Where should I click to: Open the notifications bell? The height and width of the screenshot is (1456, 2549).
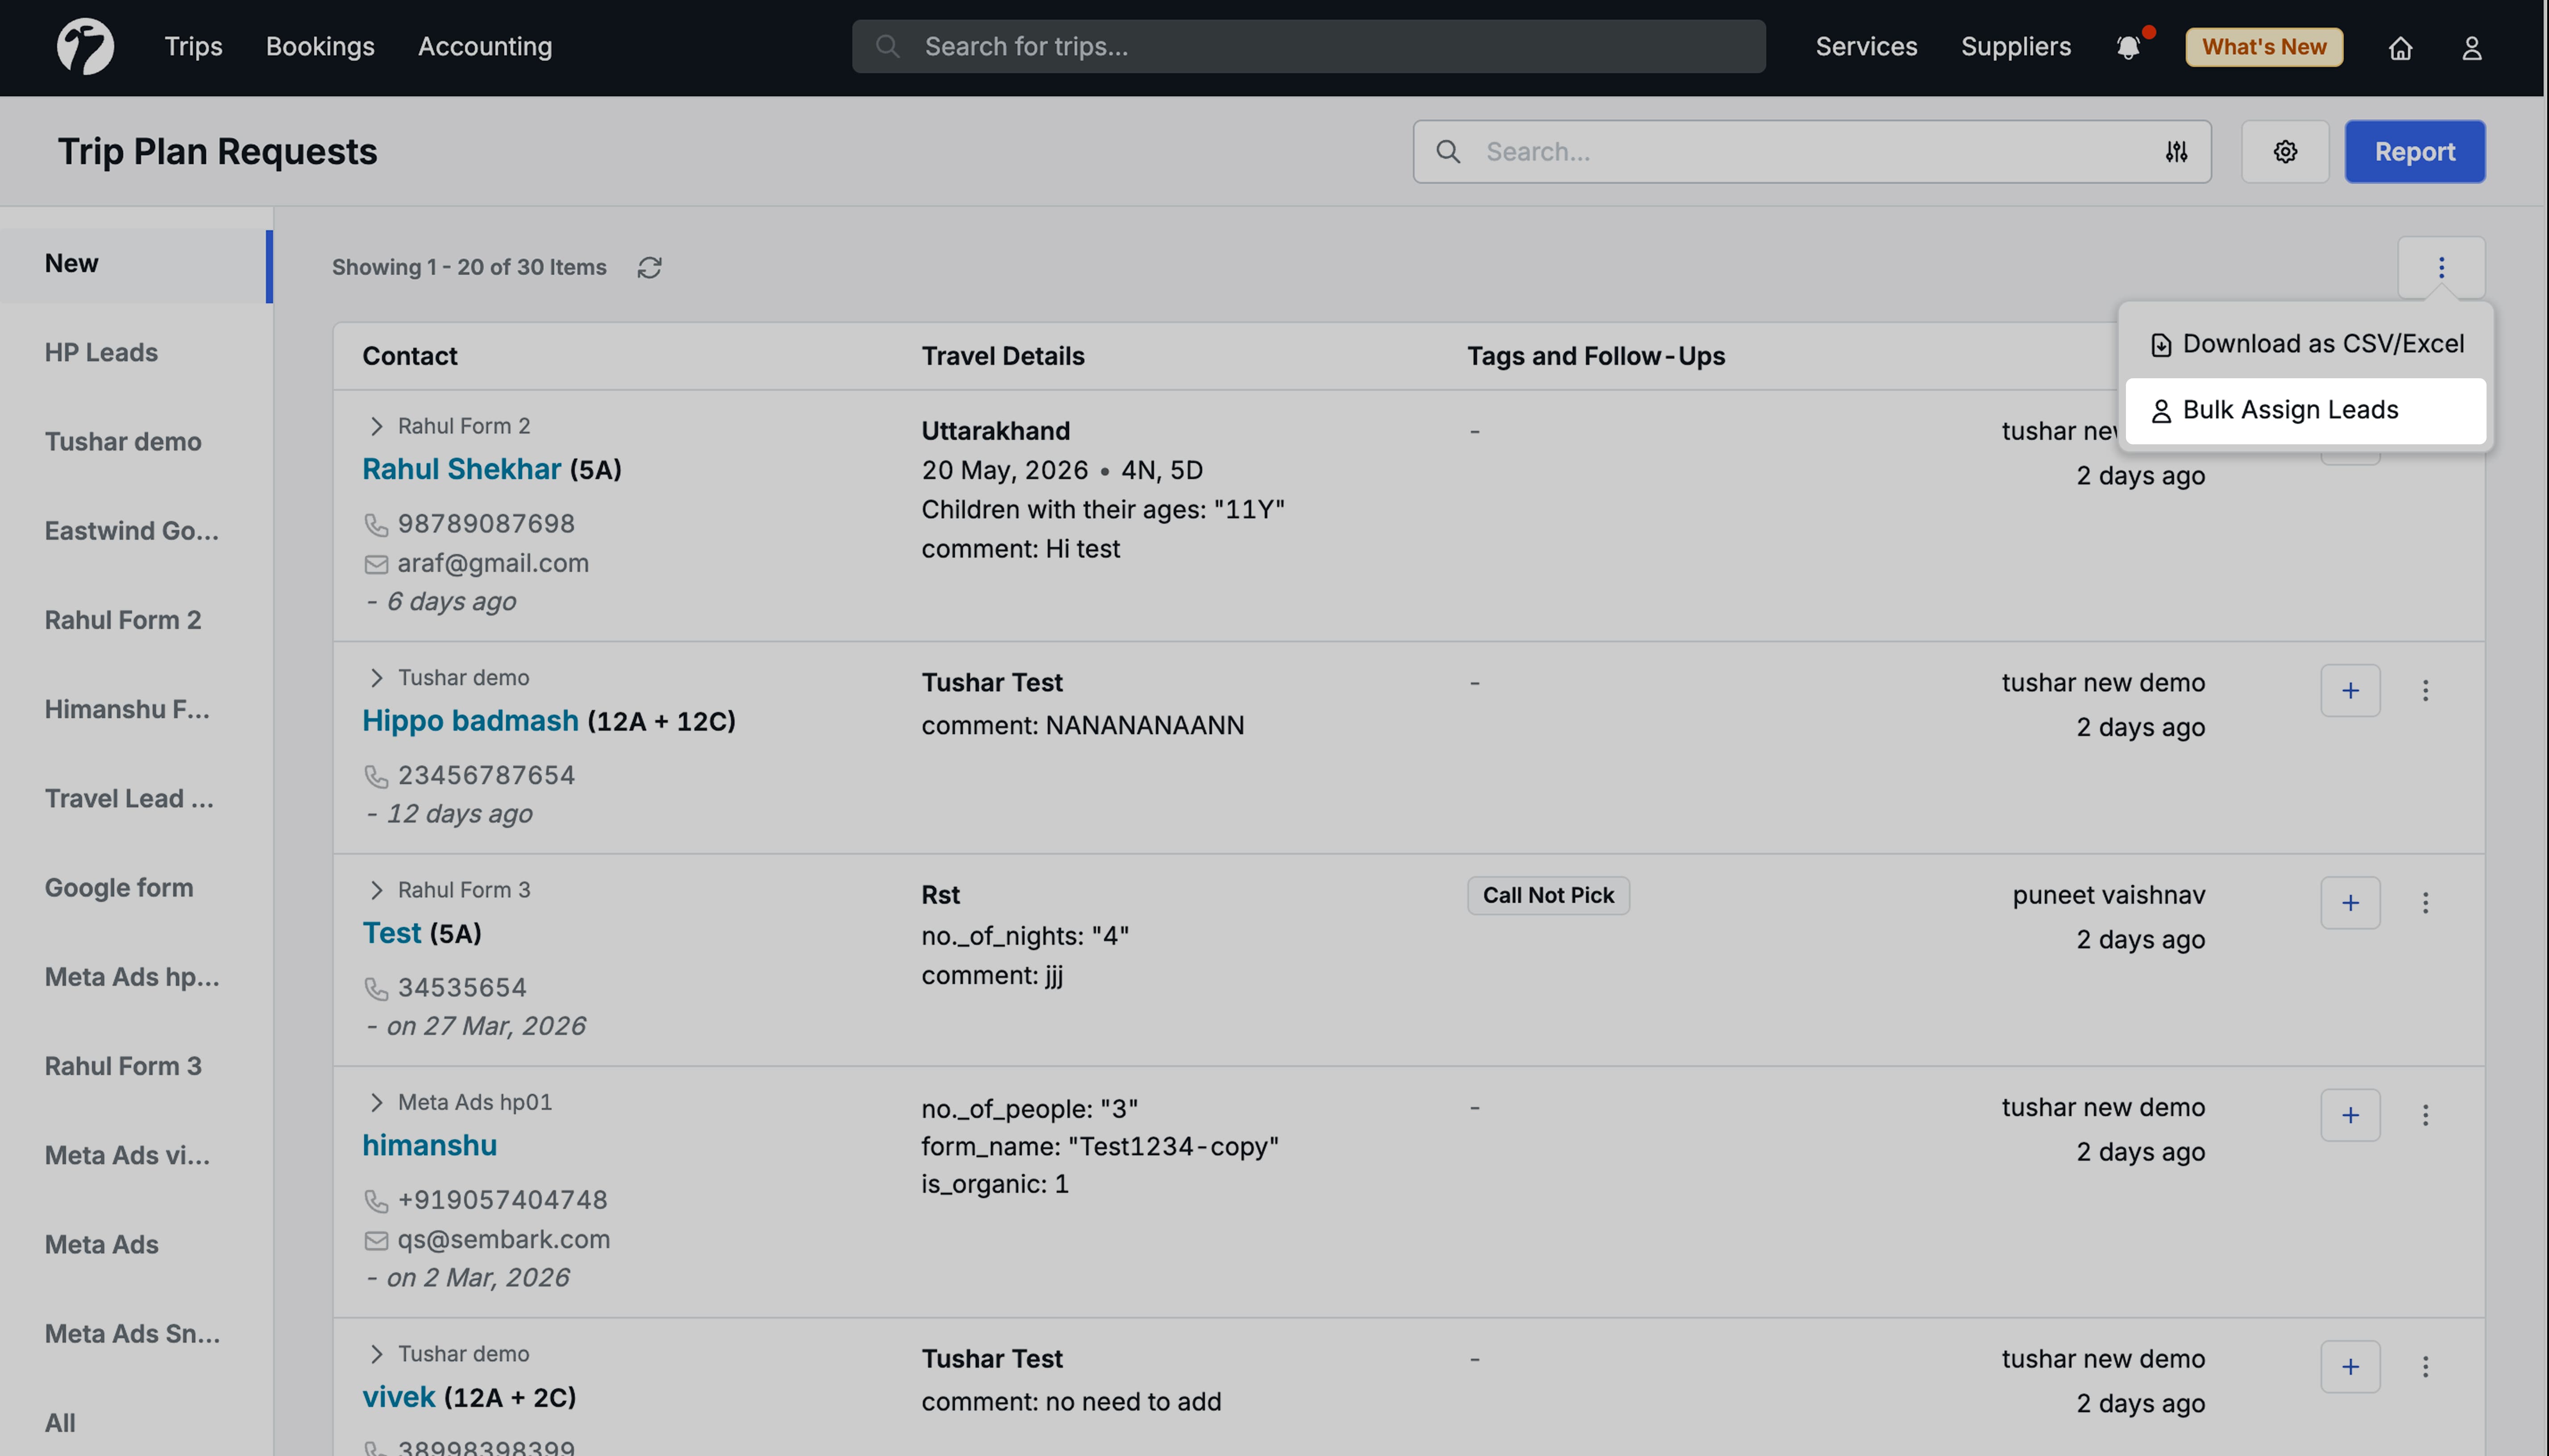(2128, 47)
